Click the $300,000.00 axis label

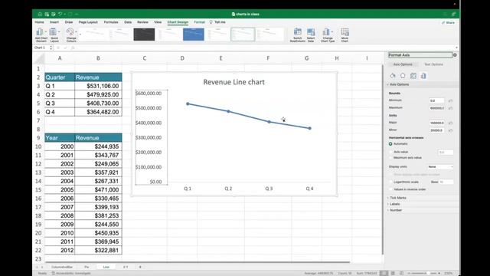pos(149,138)
